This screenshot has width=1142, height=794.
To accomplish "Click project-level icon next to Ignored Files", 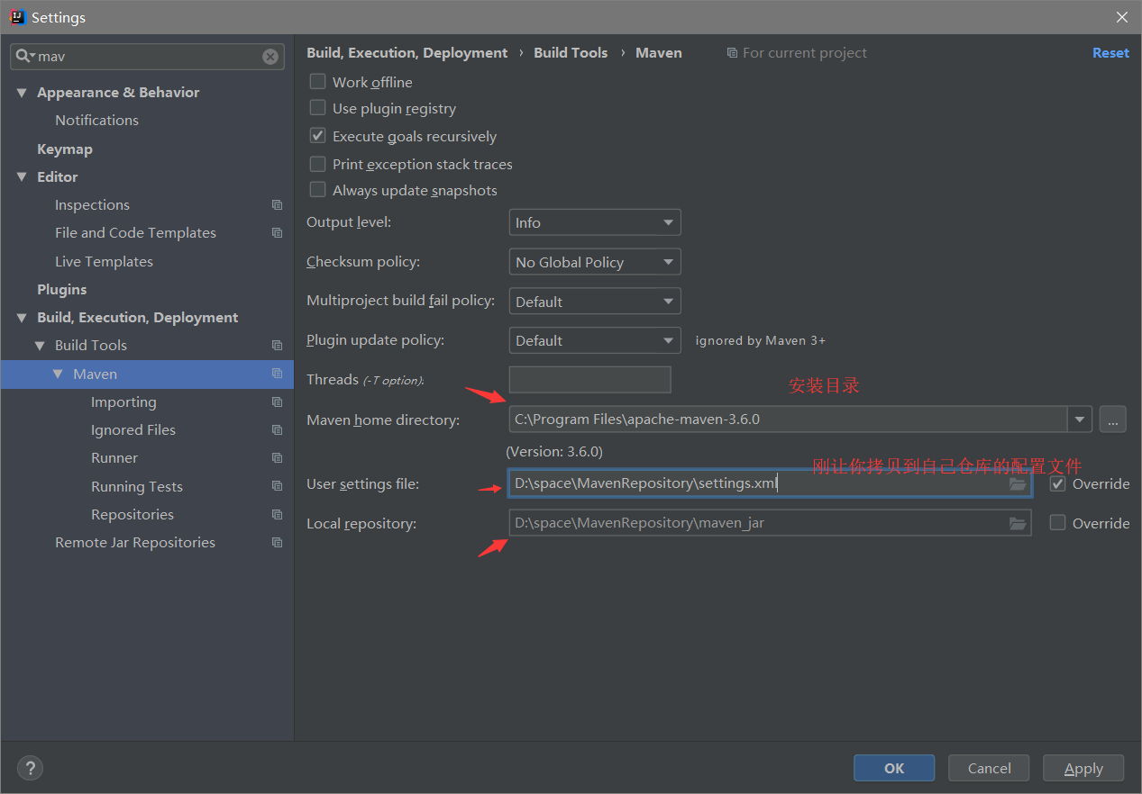I will pyautogui.click(x=277, y=430).
